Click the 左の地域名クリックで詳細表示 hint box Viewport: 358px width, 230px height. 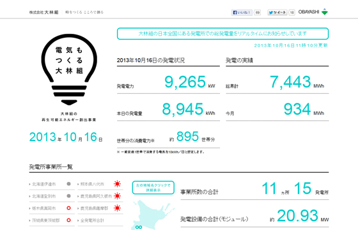153,188
